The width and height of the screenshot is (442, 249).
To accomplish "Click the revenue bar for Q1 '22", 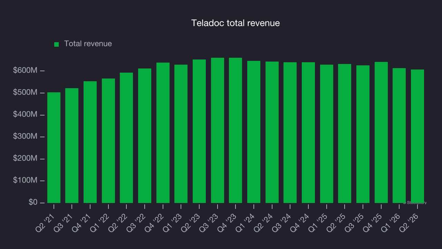I will click(108, 141).
